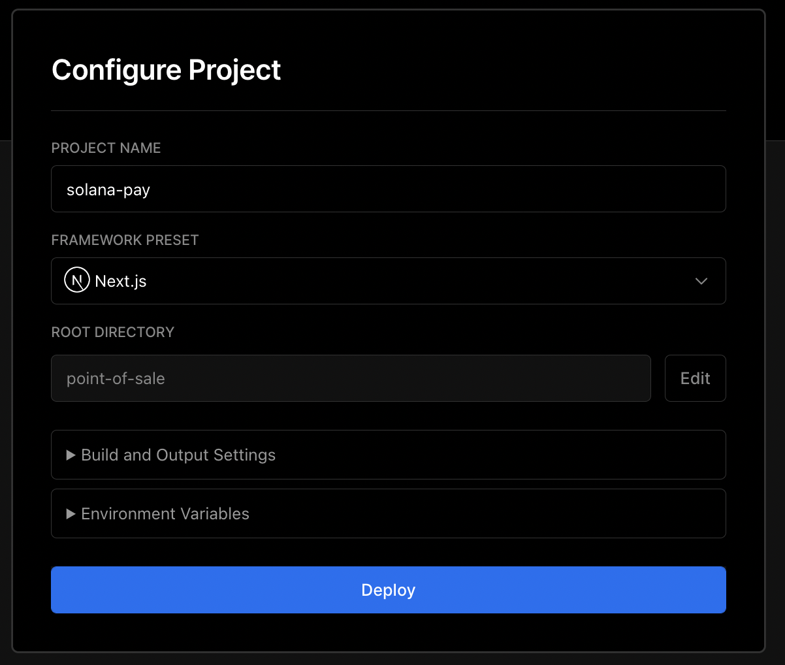Select the Next.js framework preset text

121,282
